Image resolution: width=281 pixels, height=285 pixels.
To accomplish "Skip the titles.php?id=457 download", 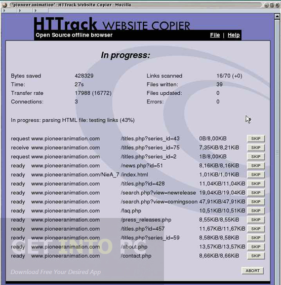I will (256, 229).
